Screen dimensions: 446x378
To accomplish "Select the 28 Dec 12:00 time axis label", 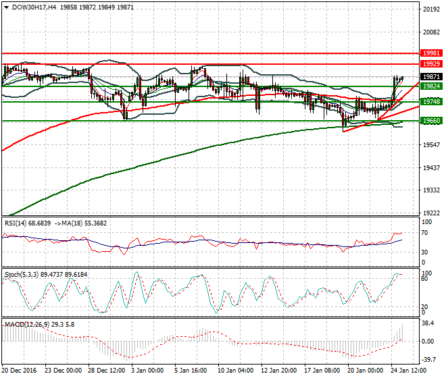I will coord(106,371).
